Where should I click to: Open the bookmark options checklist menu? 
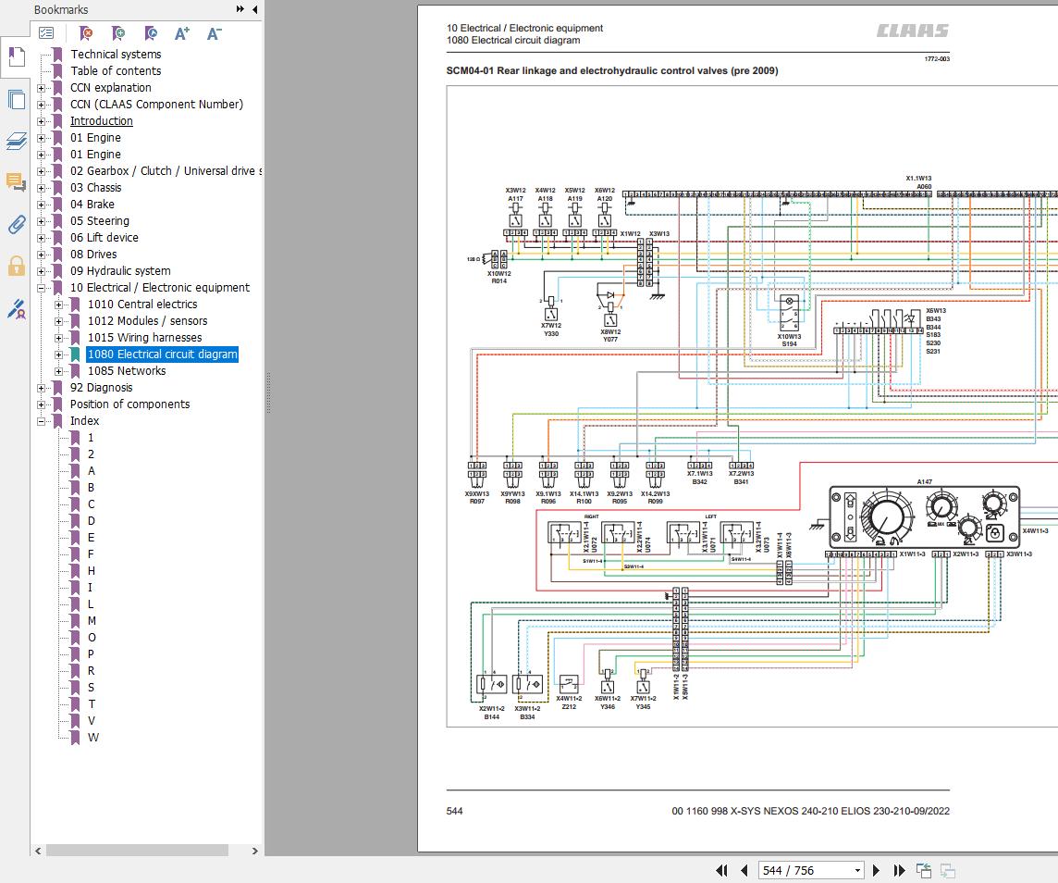pos(46,33)
